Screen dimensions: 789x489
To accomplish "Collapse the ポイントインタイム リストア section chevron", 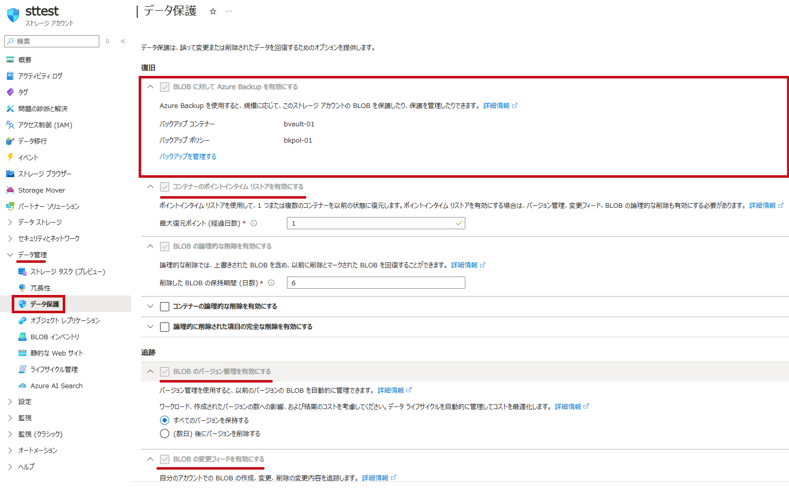I will (150, 186).
